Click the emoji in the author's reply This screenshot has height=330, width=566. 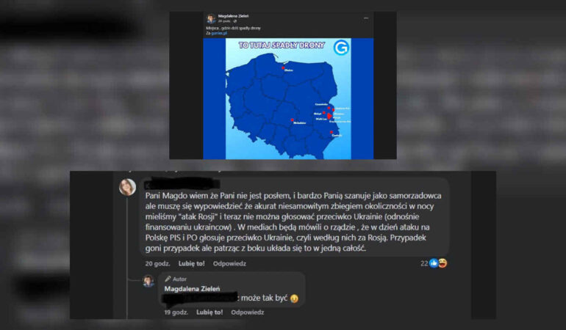294,298
